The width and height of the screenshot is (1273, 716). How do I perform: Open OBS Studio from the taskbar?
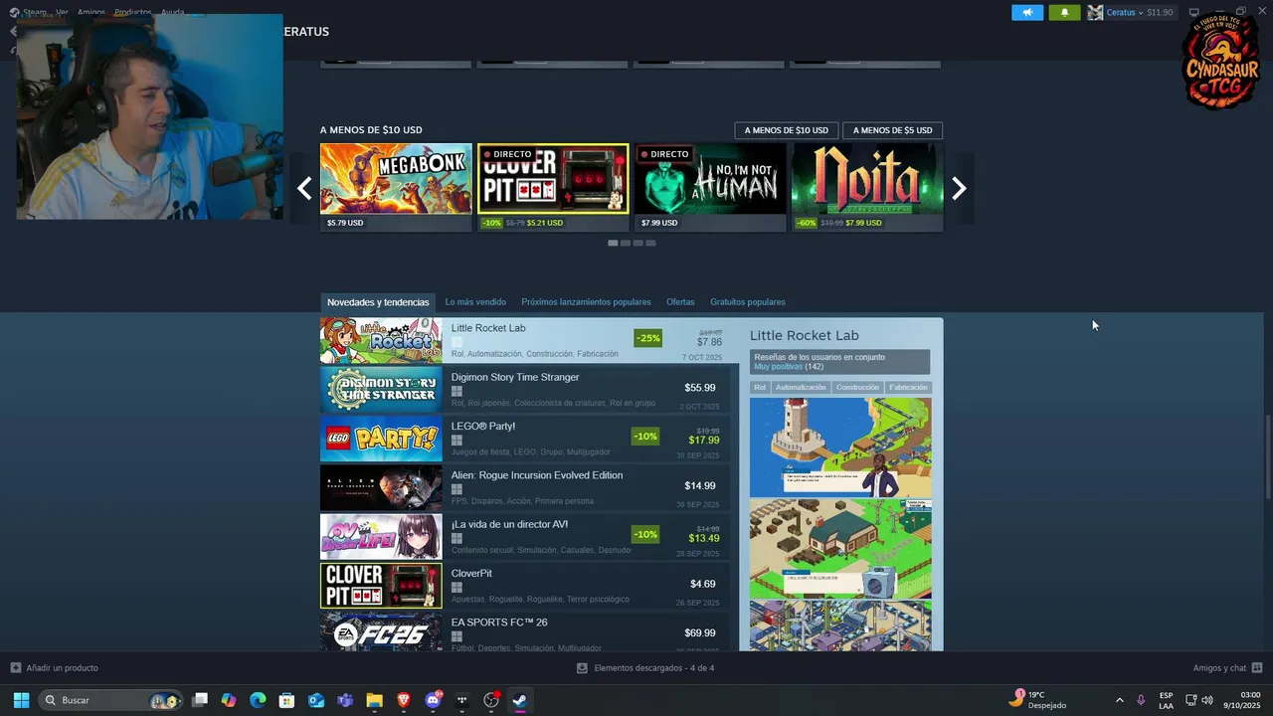[x=490, y=700]
